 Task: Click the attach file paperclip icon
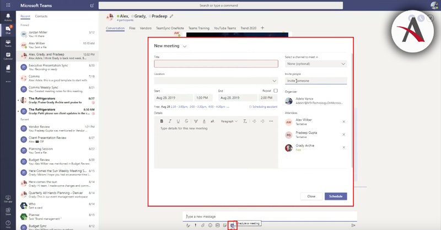[202, 225]
